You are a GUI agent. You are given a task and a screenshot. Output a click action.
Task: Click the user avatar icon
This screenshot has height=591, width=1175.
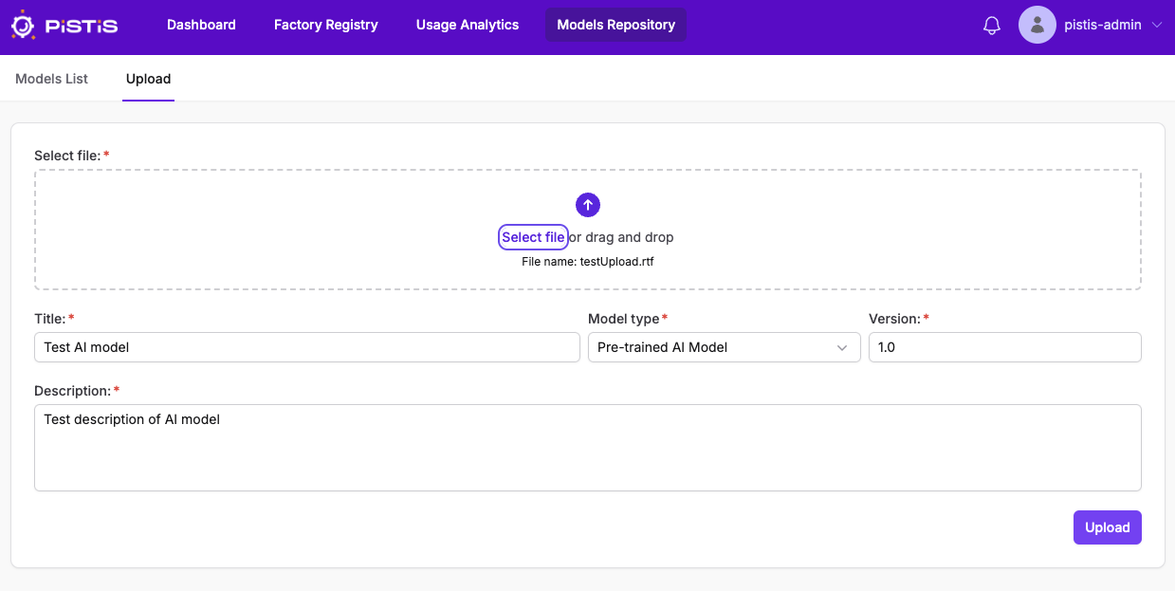tap(1037, 25)
